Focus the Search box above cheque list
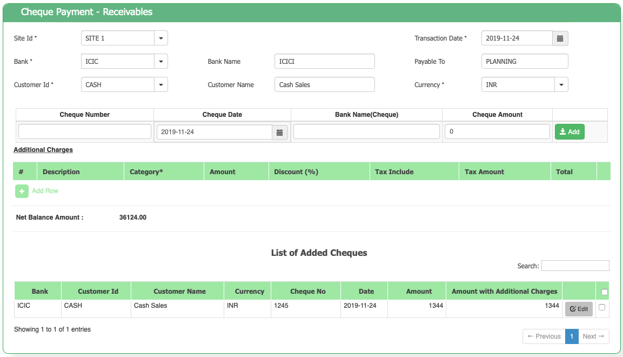 [x=575, y=266]
